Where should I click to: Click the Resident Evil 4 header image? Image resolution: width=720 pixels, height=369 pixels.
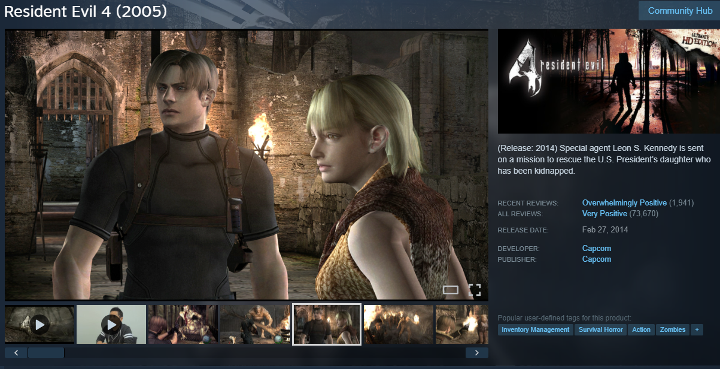click(609, 81)
